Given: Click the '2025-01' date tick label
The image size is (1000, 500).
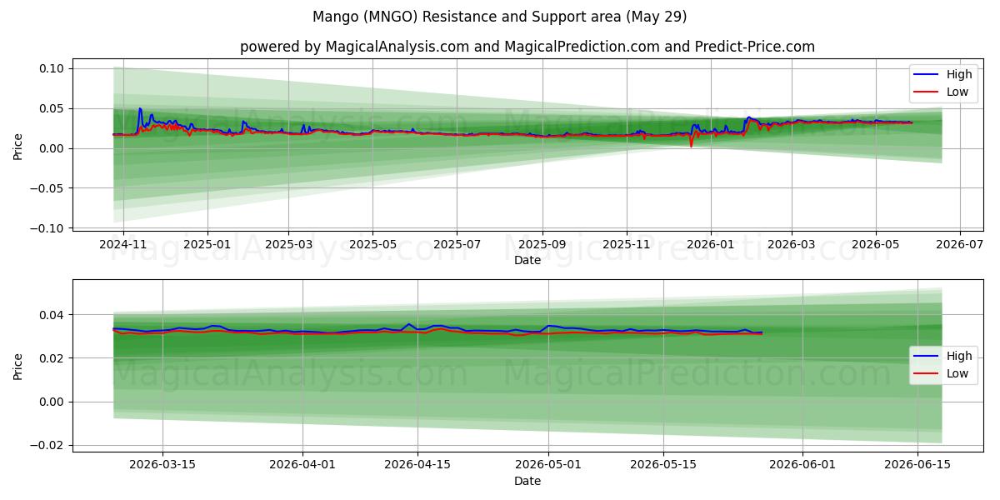Looking at the screenshot, I should [207, 244].
